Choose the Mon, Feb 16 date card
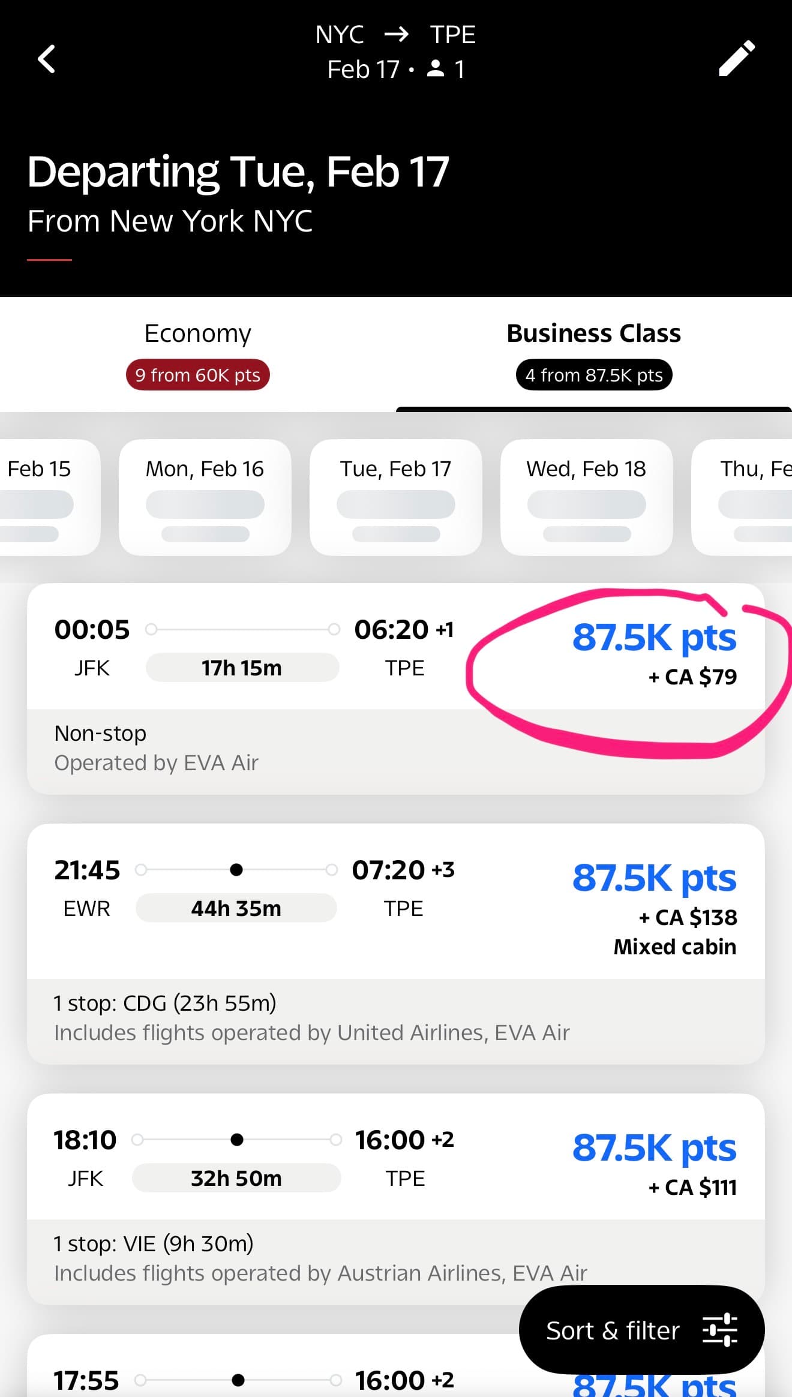This screenshot has height=1397, width=792. click(x=205, y=497)
